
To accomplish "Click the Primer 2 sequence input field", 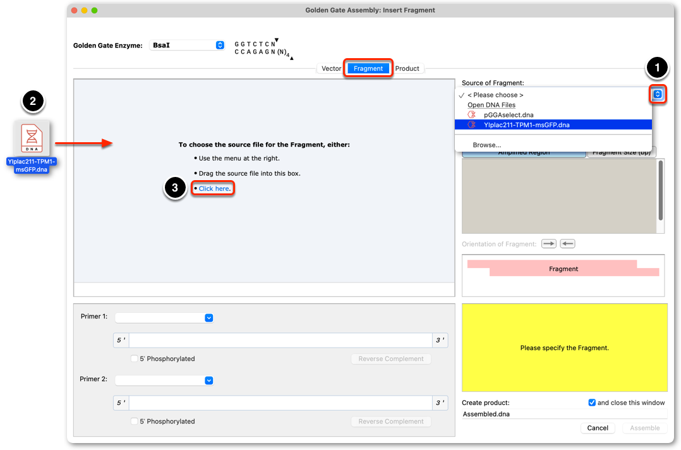I will tap(280, 403).
